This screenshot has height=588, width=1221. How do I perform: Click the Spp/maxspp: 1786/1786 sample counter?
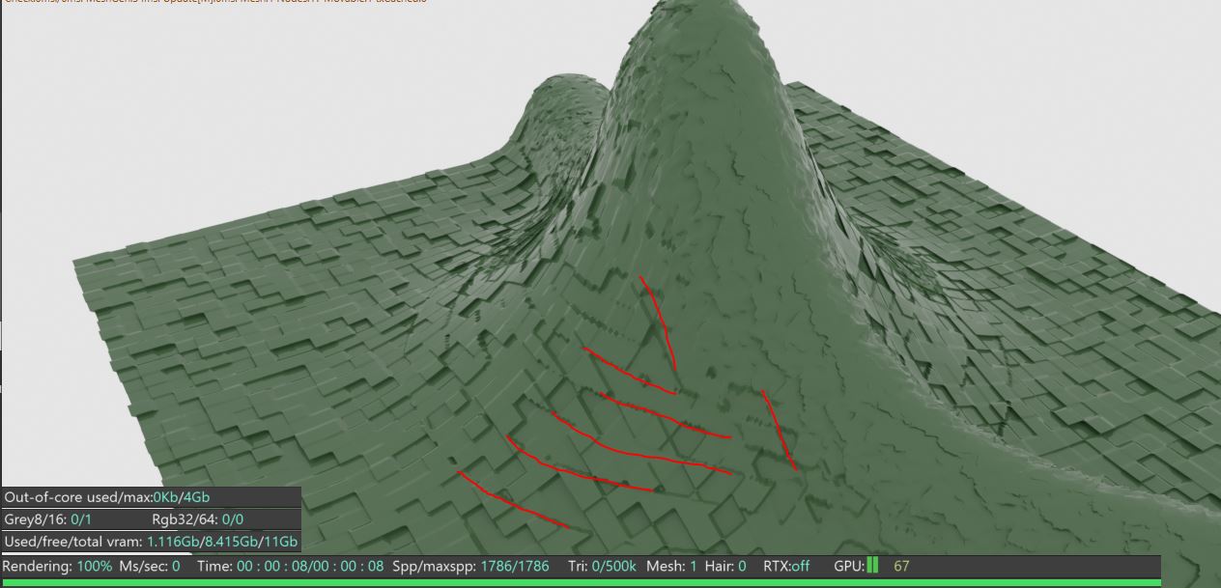coord(470,566)
